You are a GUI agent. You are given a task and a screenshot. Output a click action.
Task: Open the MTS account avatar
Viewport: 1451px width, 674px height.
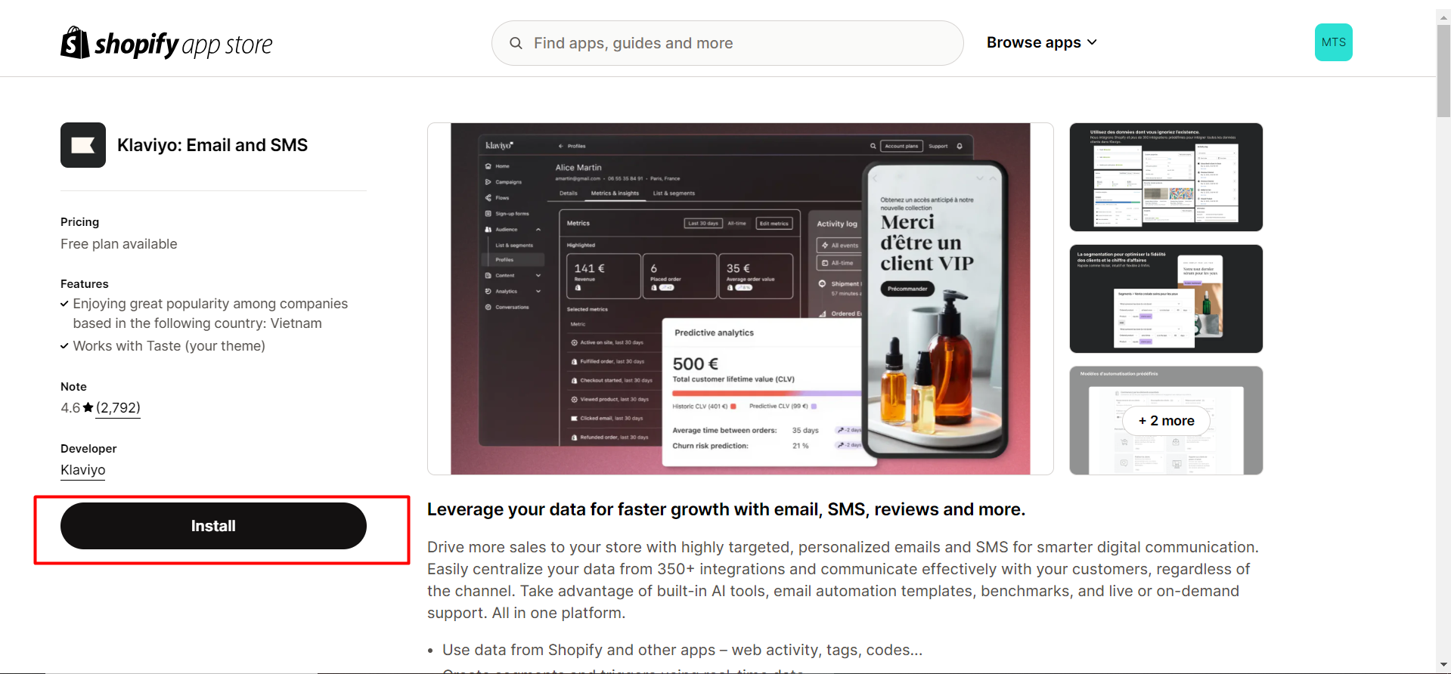[x=1333, y=42]
